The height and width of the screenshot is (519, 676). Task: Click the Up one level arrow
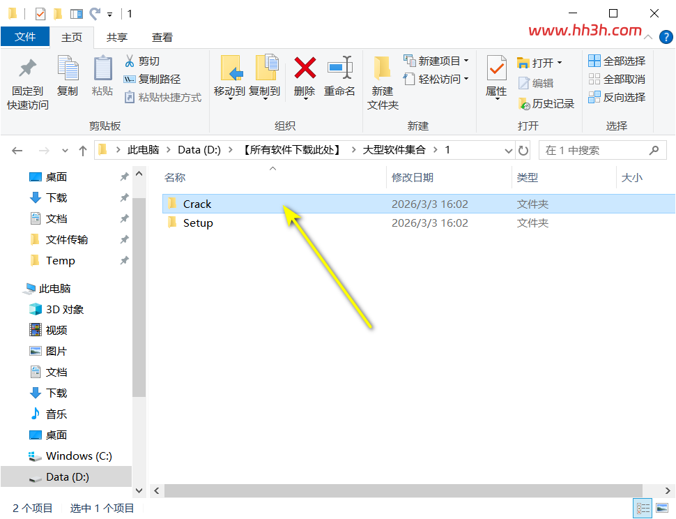[83, 151]
